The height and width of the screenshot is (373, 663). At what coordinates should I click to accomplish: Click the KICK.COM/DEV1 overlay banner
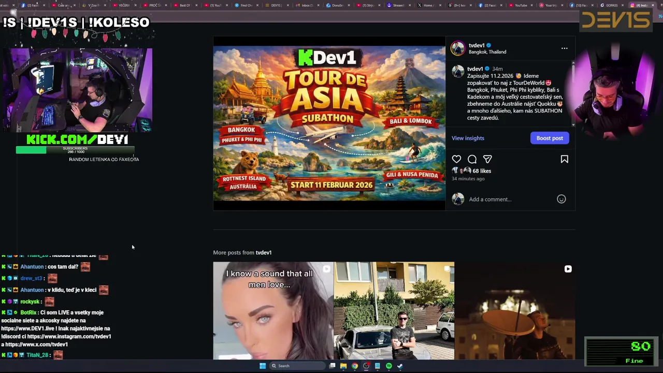click(77, 139)
